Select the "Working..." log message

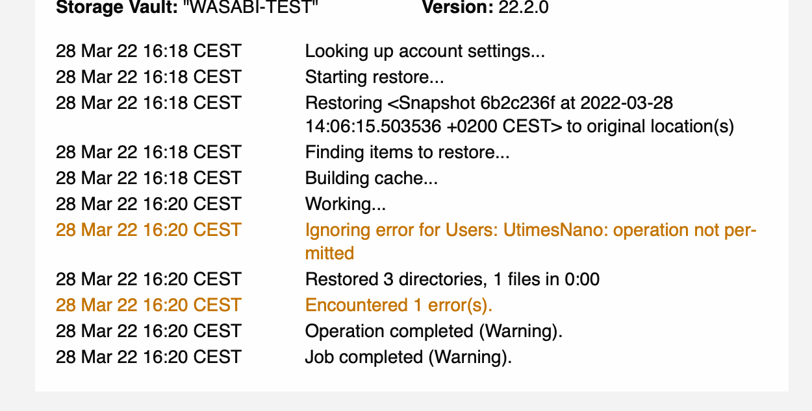click(346, 204)
